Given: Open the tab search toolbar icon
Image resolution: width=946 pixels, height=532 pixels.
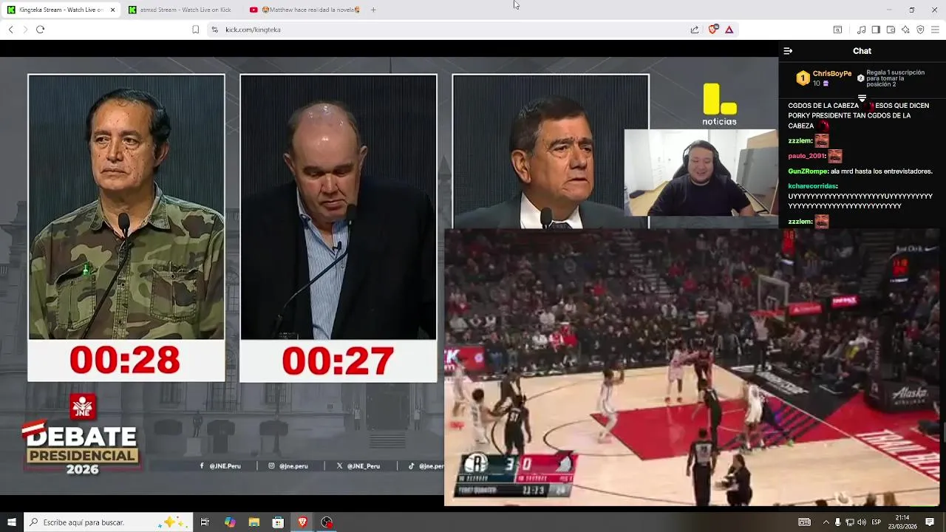Looking at the screenshot, I should tap(837, 30).
